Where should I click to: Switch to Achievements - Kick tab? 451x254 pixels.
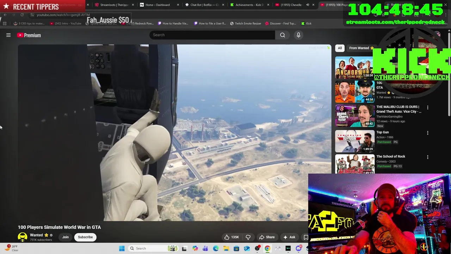(249, 5)
